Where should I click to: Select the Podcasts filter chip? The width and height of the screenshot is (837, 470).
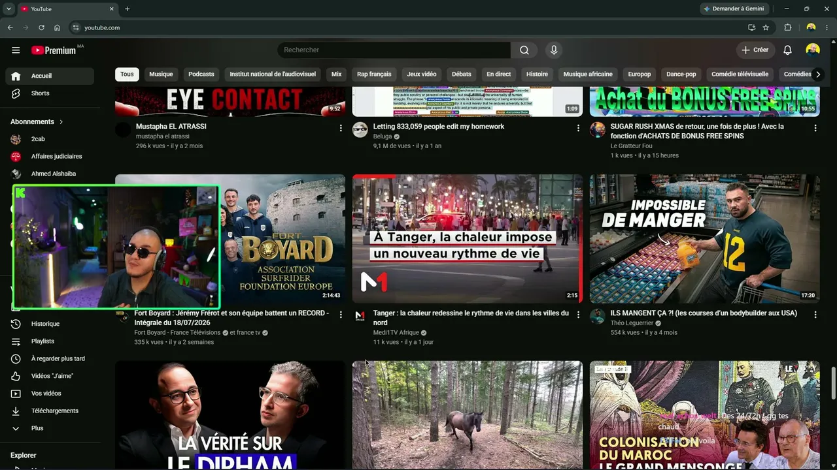(x=201, y=74)
